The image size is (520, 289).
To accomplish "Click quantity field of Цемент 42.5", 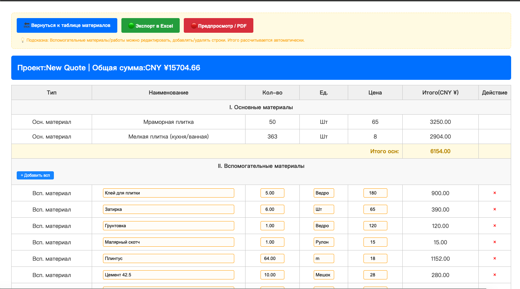I will 272,275.
